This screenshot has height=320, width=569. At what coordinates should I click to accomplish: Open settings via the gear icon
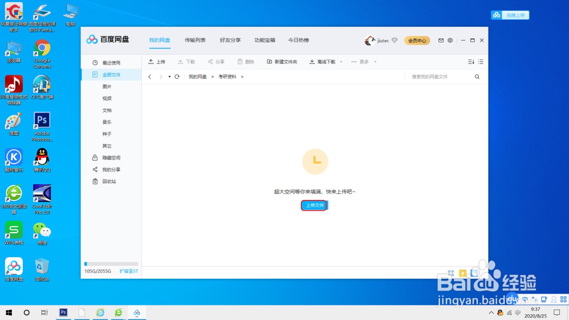click(450, 41)
